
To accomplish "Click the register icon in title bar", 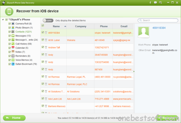I will 160,3.
